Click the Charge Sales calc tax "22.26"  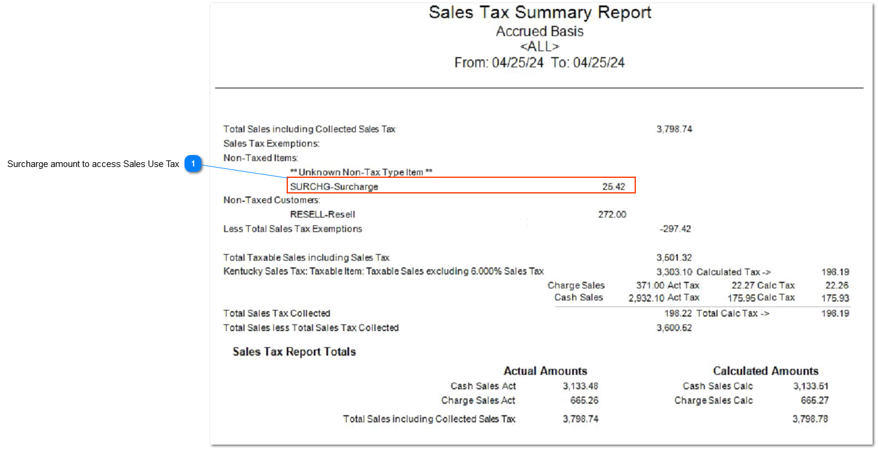point(838,285)
